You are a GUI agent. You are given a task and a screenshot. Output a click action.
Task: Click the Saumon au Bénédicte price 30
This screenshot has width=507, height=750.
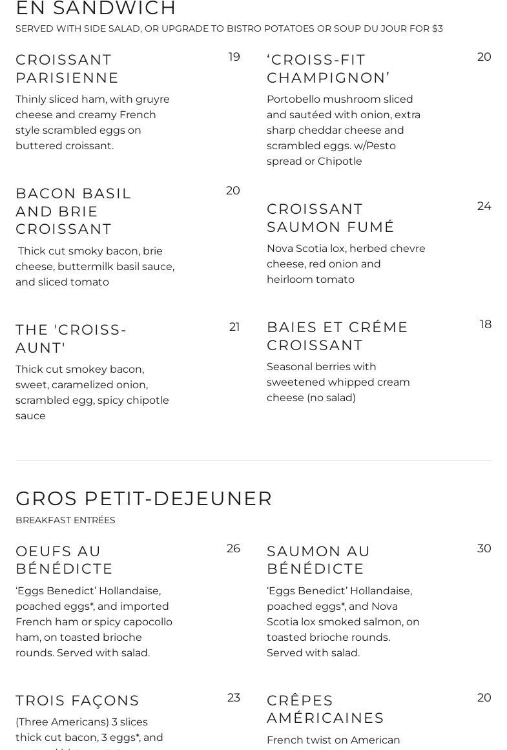(x=484, y=548)
